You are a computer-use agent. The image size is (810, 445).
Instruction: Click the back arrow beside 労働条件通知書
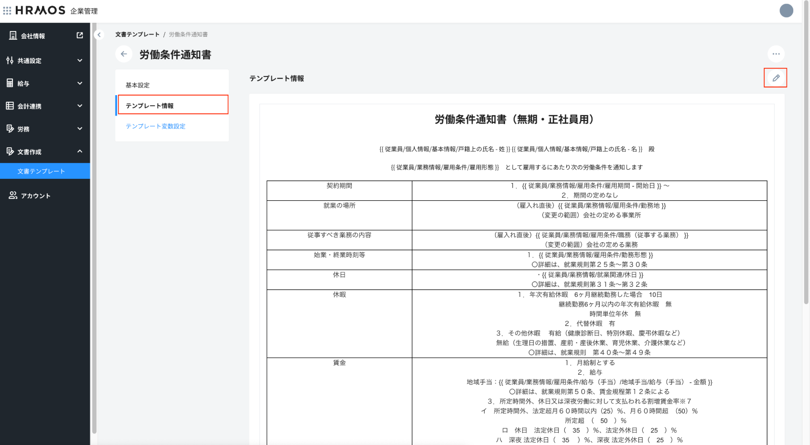(x=124, y=54)
